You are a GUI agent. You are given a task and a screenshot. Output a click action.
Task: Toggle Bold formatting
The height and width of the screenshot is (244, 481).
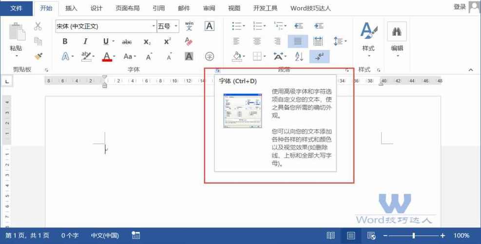point(65,42)
